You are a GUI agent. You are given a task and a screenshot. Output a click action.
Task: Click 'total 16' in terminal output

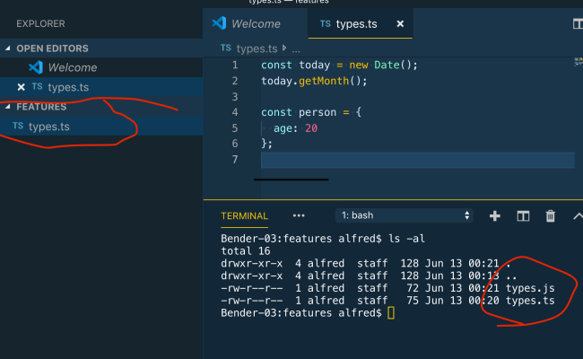click(246, 251)
